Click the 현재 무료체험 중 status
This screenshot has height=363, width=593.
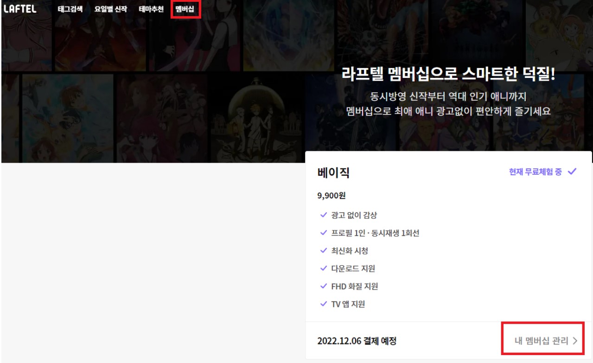point(536,172)
